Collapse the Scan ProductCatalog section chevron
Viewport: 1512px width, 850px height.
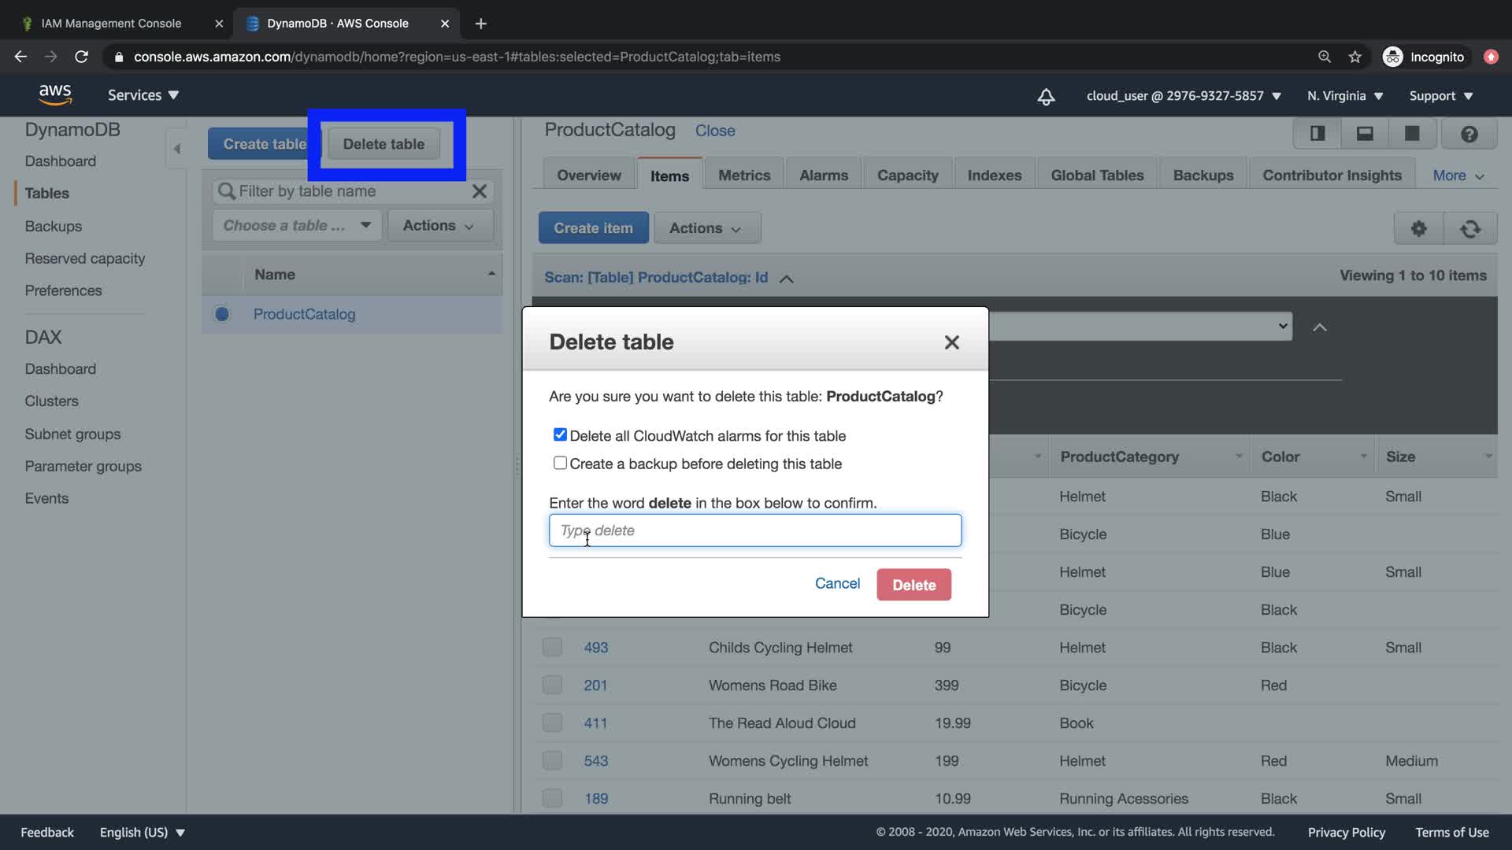coord(786,279)
